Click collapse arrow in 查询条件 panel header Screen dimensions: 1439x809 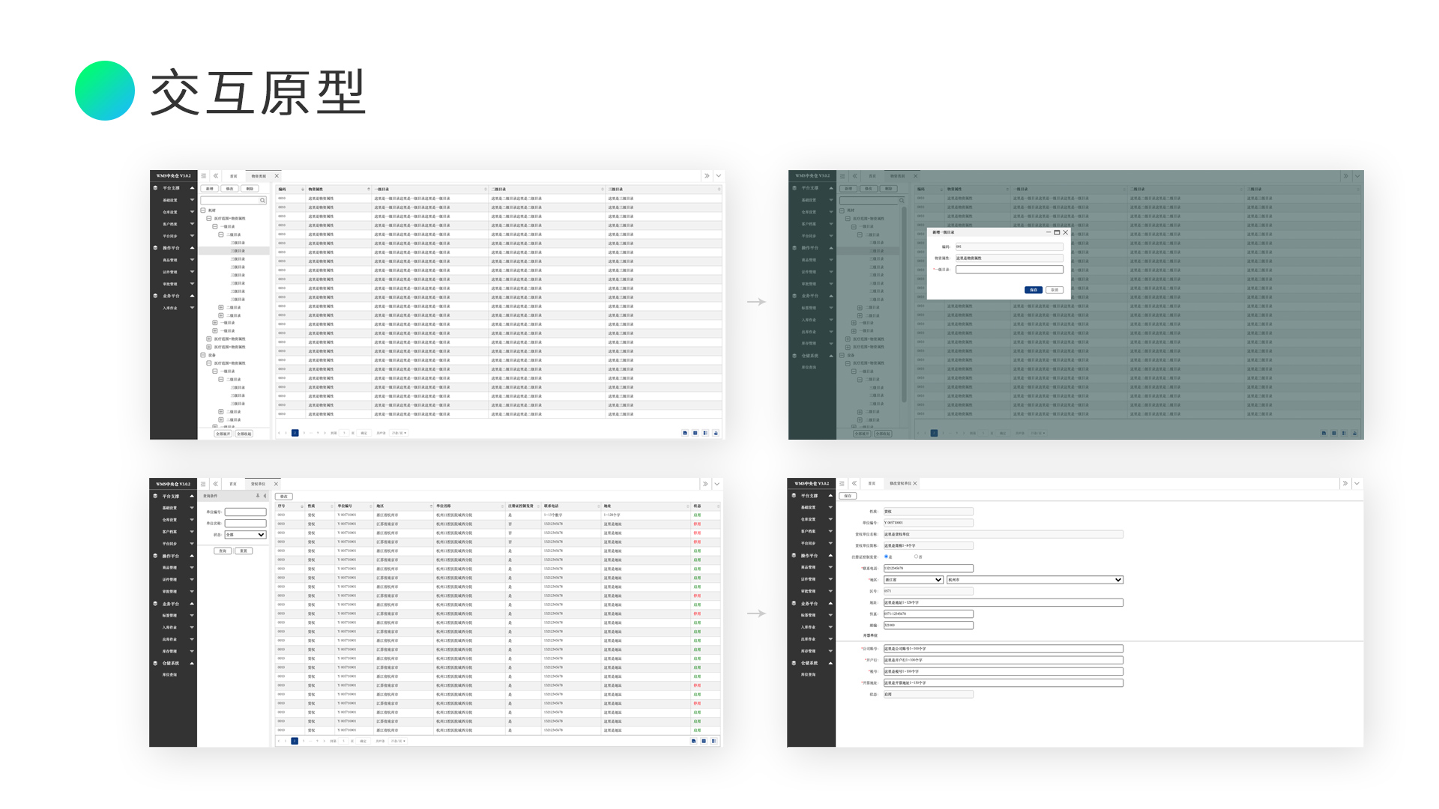click(x=265, y=496)
